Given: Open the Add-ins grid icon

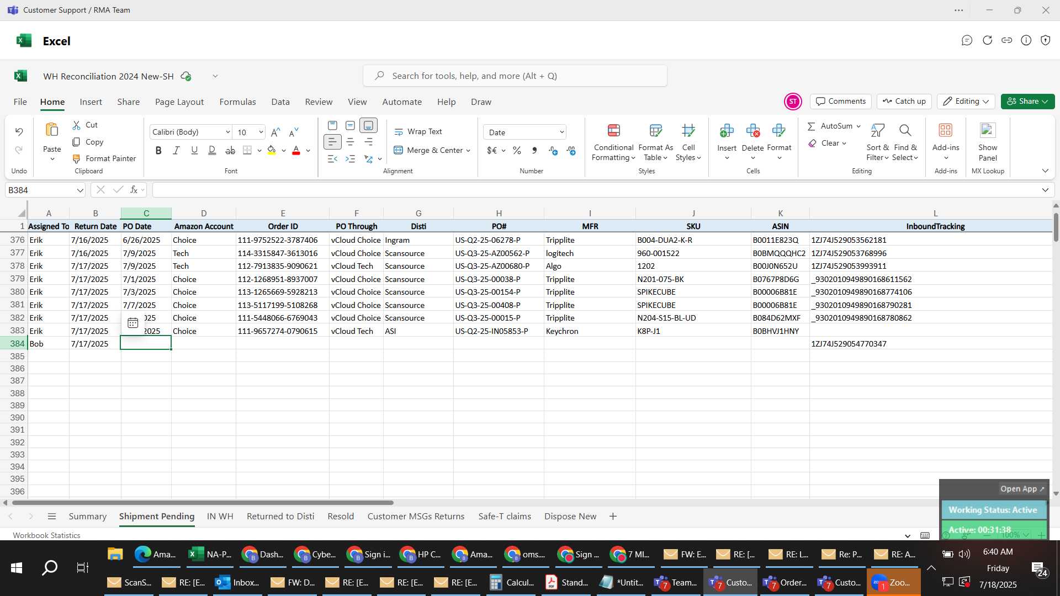Looking at the screenshot, I should tap(945, 130).
